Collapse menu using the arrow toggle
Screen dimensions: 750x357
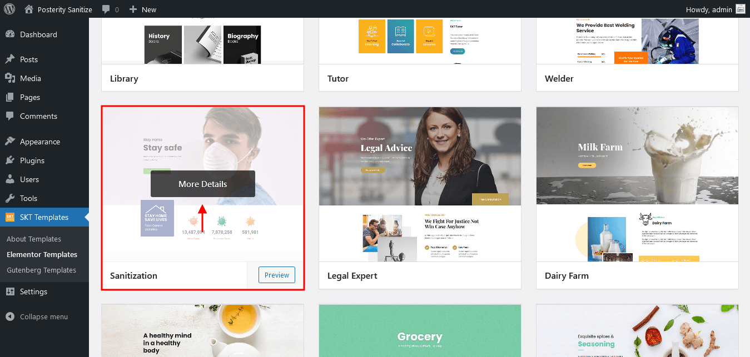[10, 316]
